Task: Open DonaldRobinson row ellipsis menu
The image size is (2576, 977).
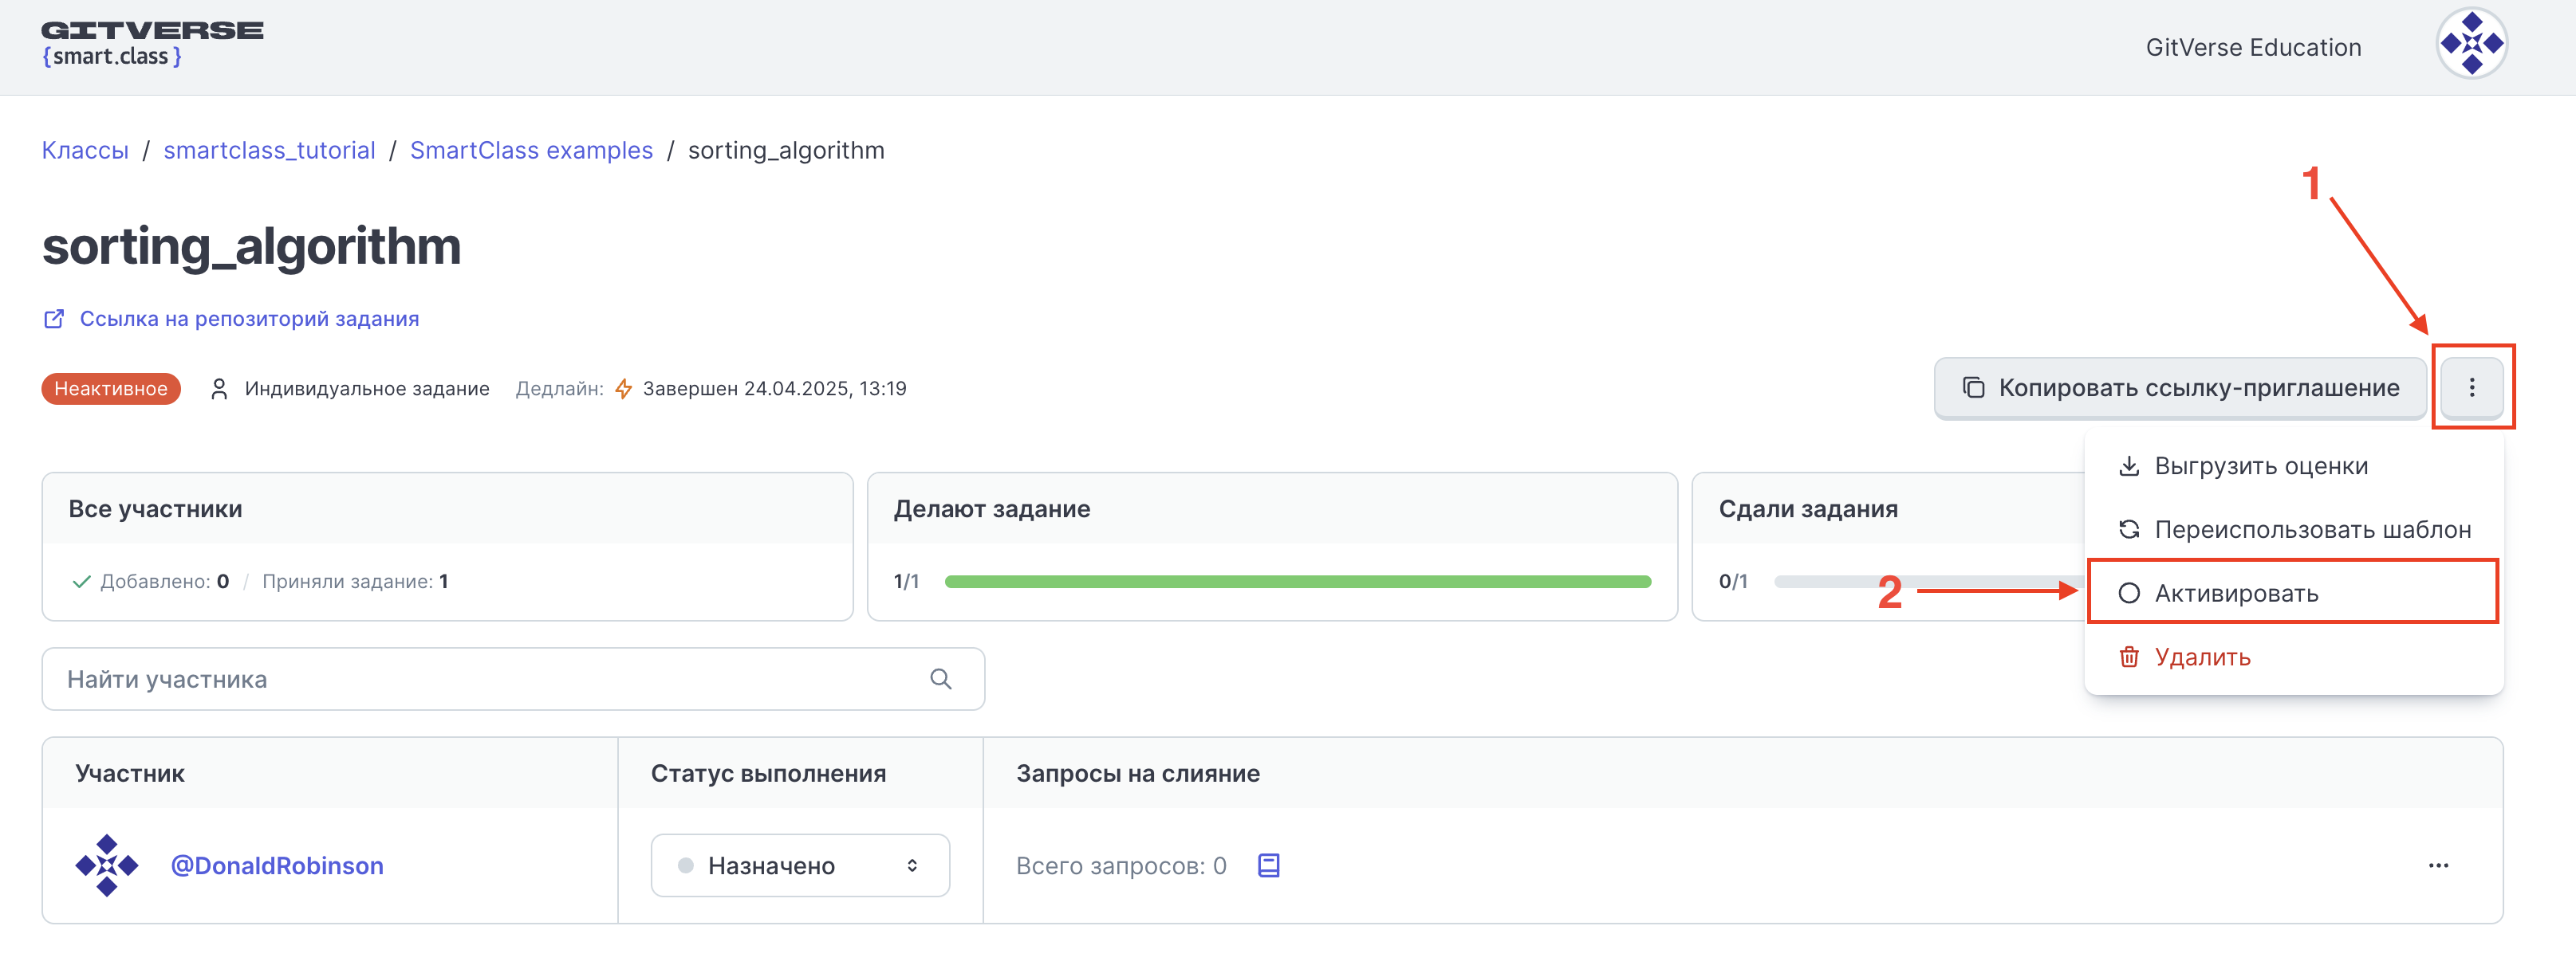Action: point(2438,865)
